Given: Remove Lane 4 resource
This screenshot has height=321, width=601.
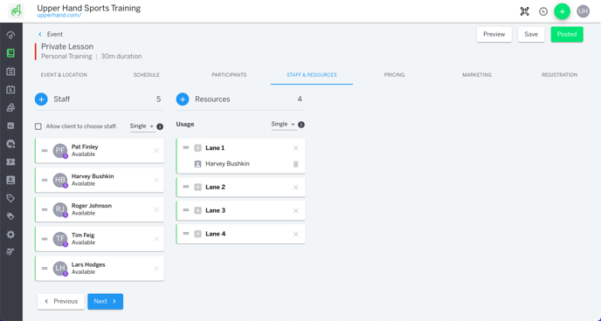Looking at the screenshot, I should (295, 234).
